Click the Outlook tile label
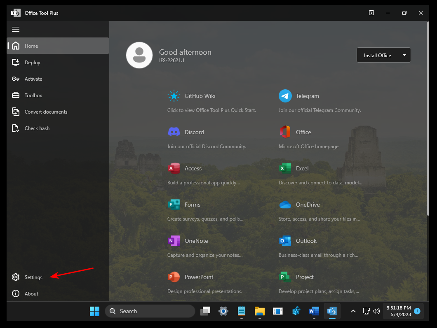 (306, 241)
